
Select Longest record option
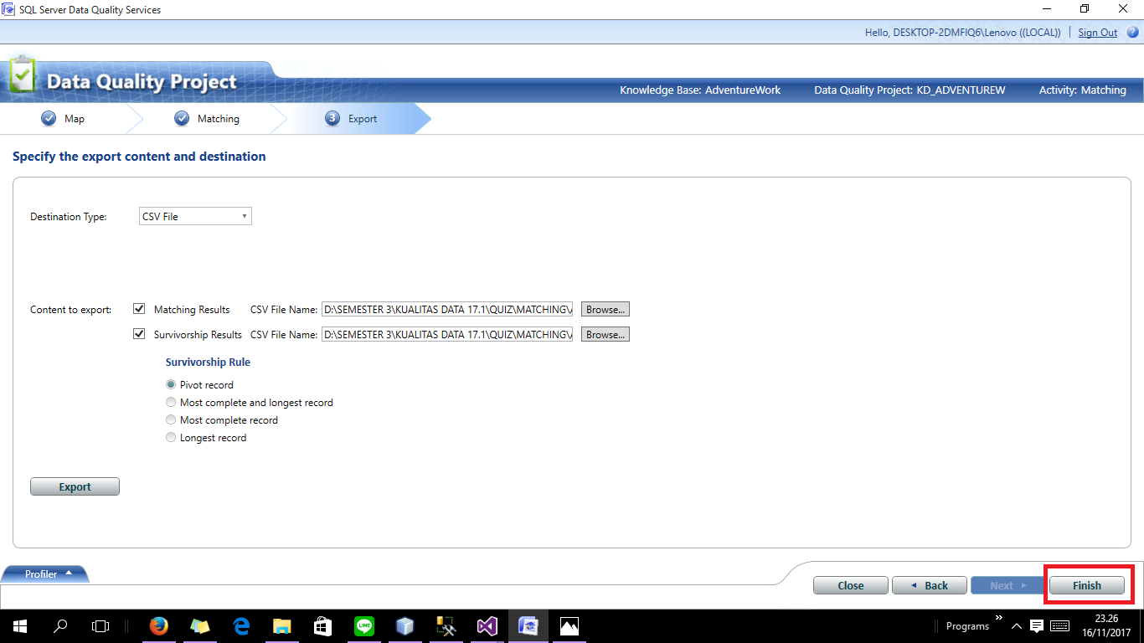(x=171, y=437)
